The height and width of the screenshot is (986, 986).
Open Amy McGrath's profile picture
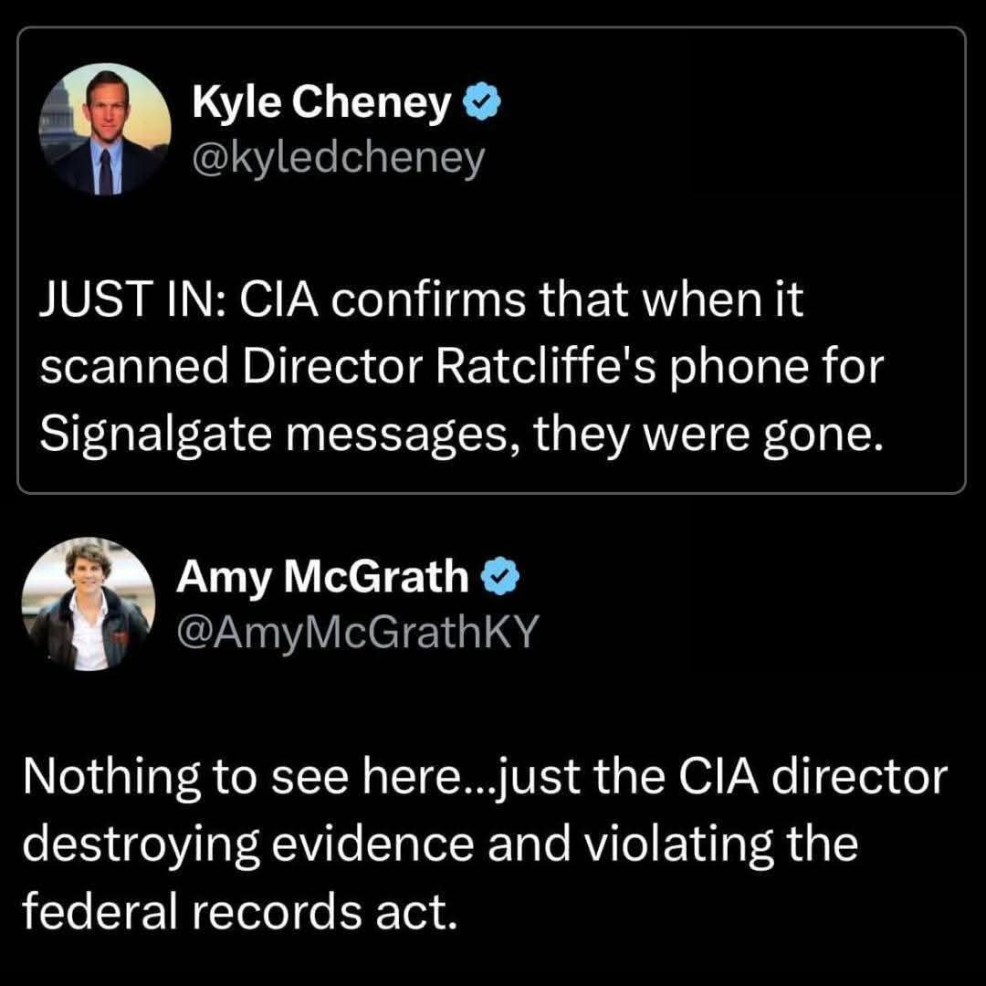click(x=87, y=604)
